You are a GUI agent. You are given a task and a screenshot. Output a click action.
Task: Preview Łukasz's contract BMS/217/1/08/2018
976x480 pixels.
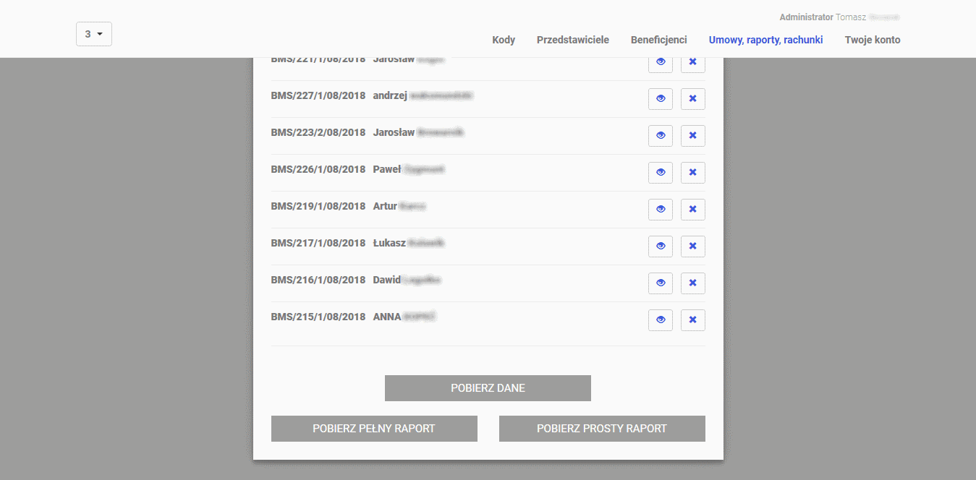pos(661,247)
